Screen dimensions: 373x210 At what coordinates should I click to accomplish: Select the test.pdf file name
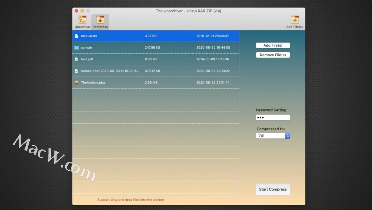click(x=87, y=59)
